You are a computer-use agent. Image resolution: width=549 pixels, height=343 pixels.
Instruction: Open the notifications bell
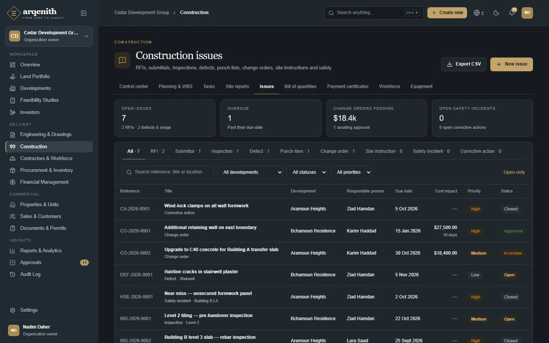tap(512, 13)
